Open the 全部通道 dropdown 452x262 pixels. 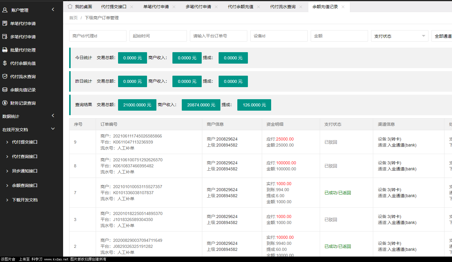coord(442,36)
